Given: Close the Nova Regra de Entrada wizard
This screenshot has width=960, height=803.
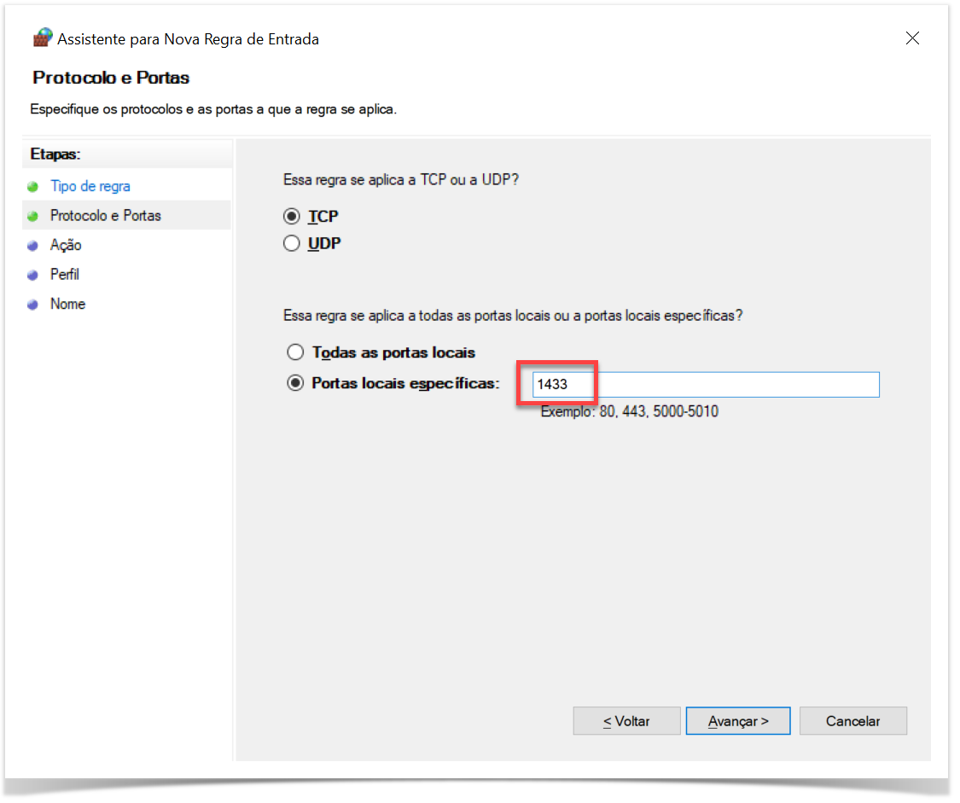Looking at the screenshot, I should click(x=912, y=38).
